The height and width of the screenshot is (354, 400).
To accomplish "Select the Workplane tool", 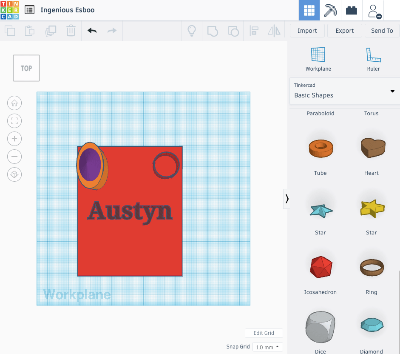I will coord(318,59).
